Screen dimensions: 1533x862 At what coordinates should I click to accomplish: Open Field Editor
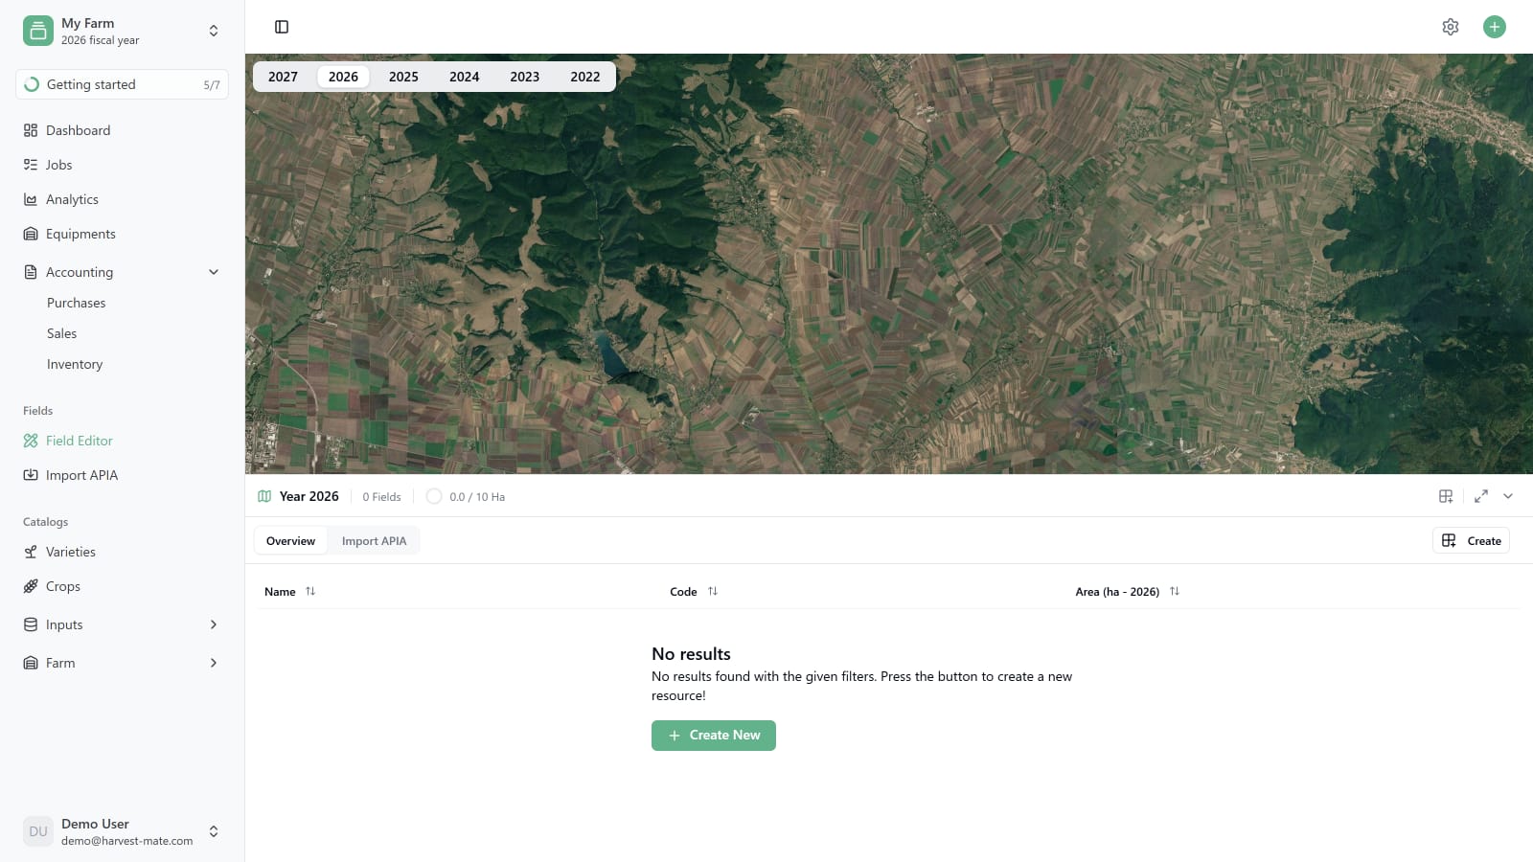click(x=122, y=441)
